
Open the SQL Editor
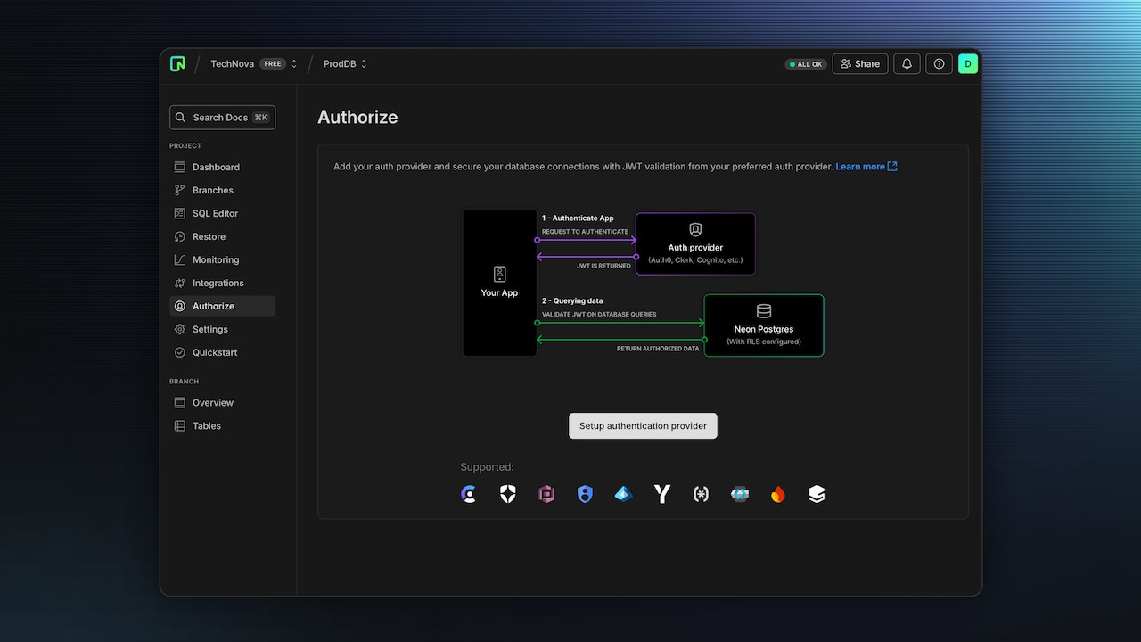pos(223,213)
